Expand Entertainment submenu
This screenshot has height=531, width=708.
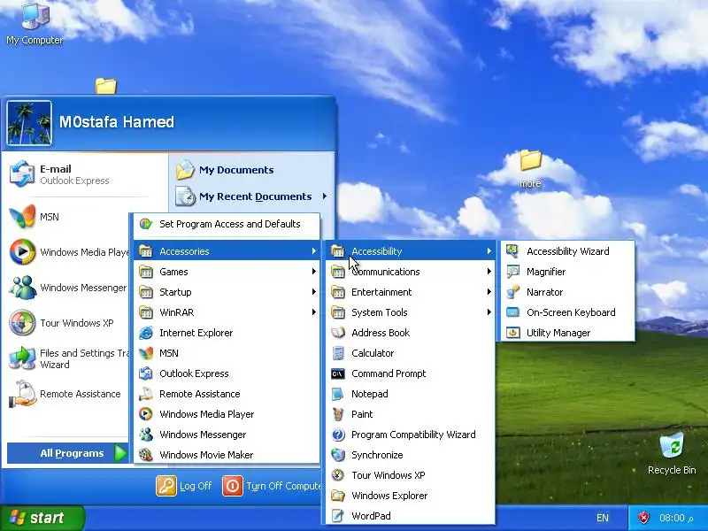coord(410,292)
